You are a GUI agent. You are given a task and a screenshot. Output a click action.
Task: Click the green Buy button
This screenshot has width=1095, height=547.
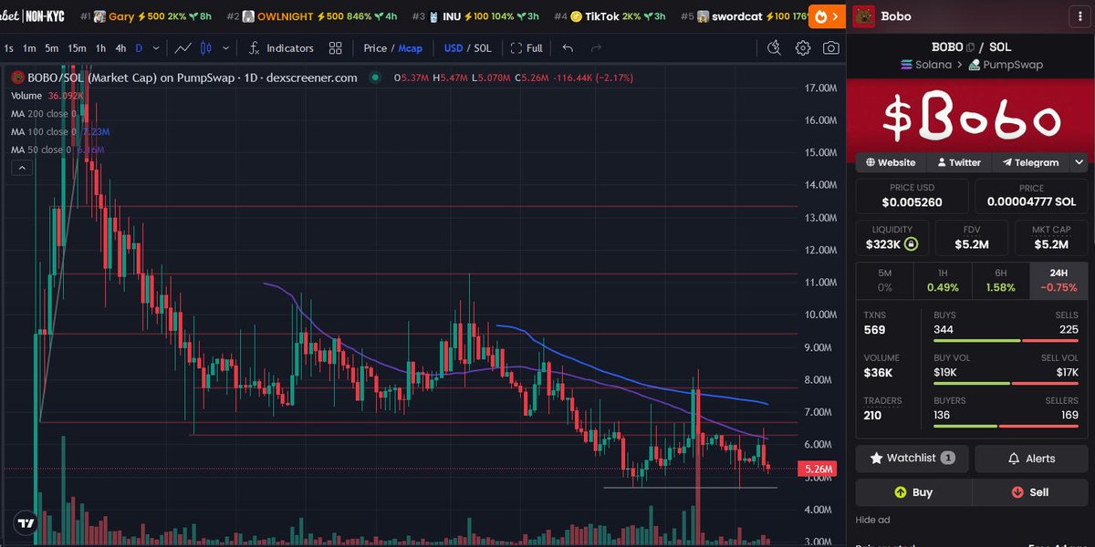pos(913,491)
